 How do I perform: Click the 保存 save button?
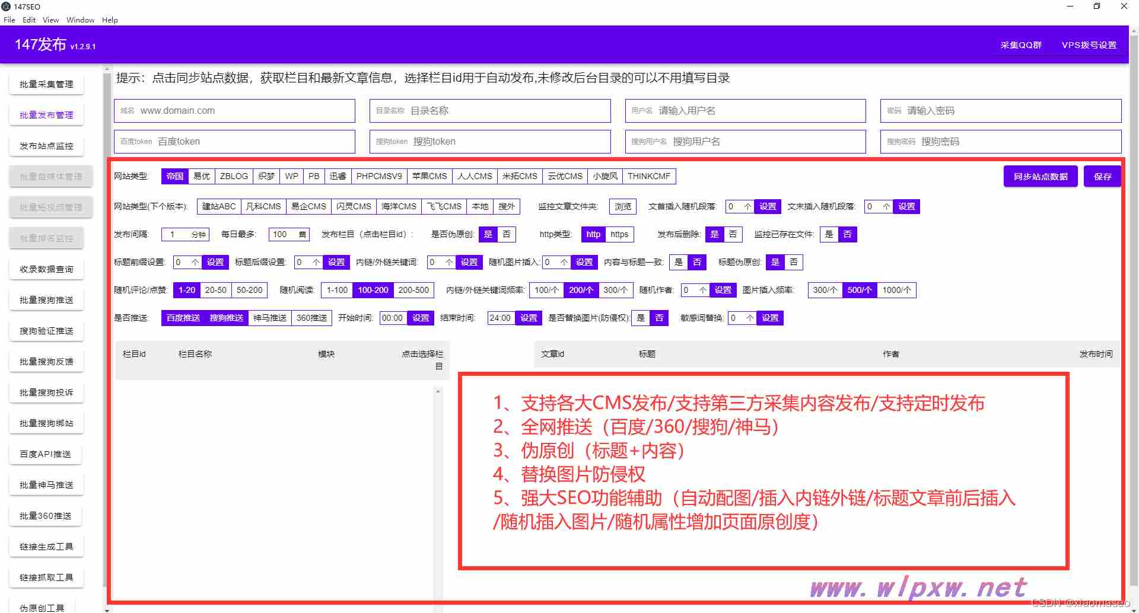pos(1102,177)
